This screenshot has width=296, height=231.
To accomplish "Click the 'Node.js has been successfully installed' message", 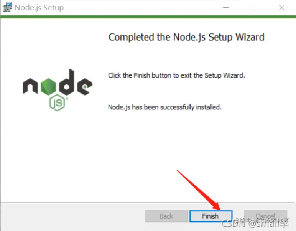I will [164, 107].
